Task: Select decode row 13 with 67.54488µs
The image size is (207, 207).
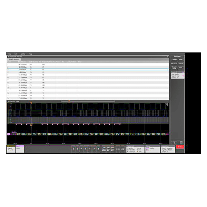Action: click(x=88, y=96)
